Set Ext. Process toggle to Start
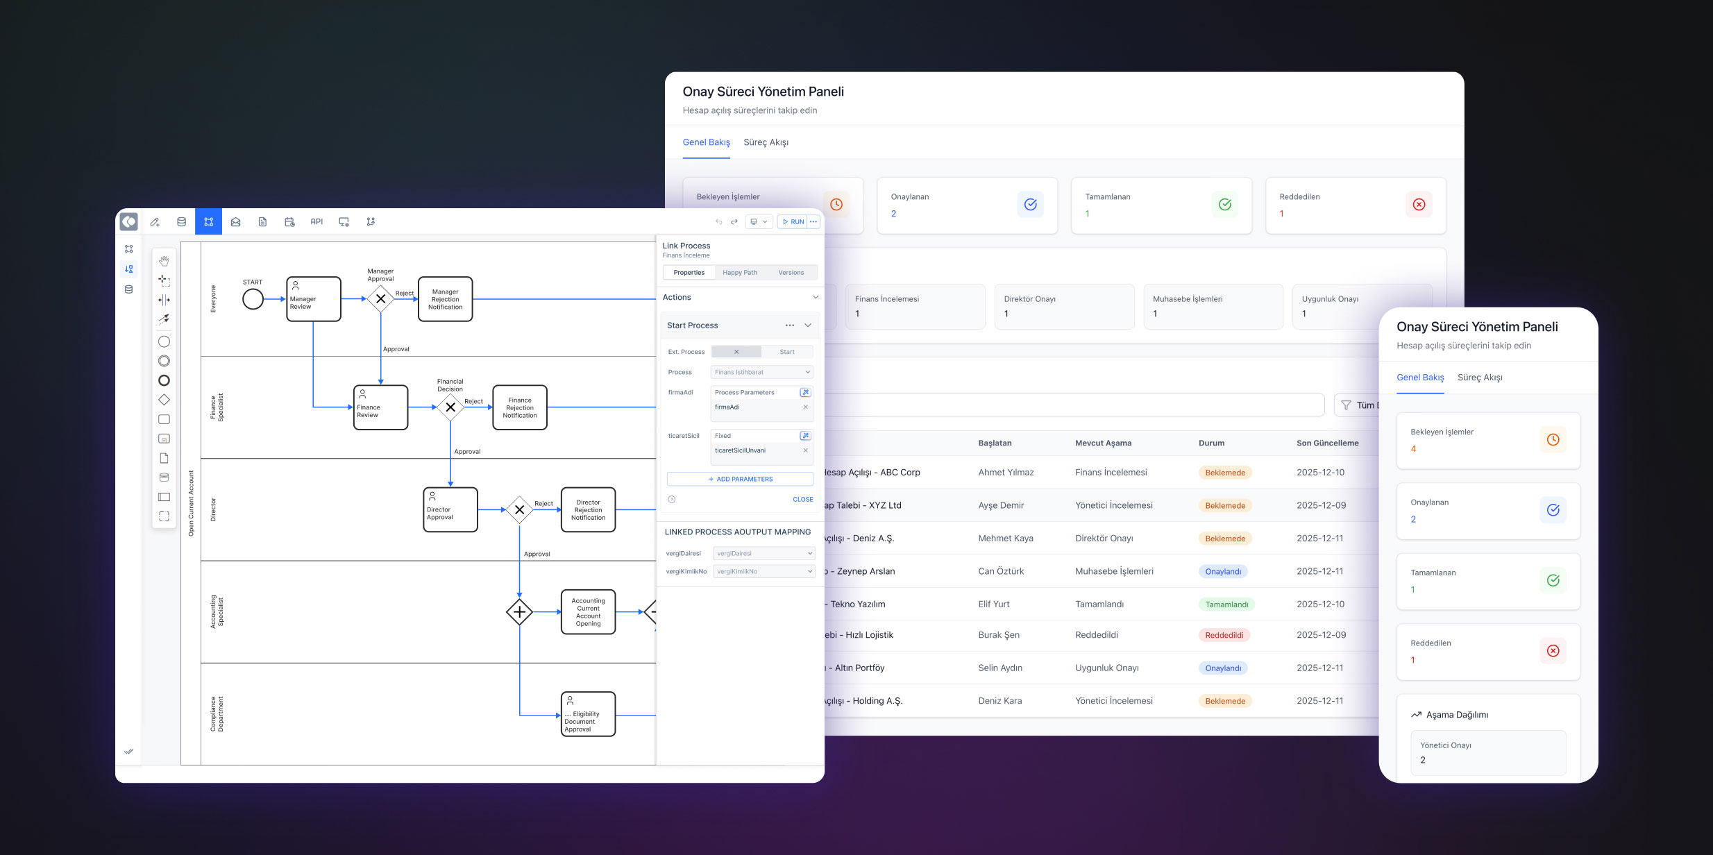The height and width of the screenshot is (855, 1713). pyautogui.click(x=786, y=352)
